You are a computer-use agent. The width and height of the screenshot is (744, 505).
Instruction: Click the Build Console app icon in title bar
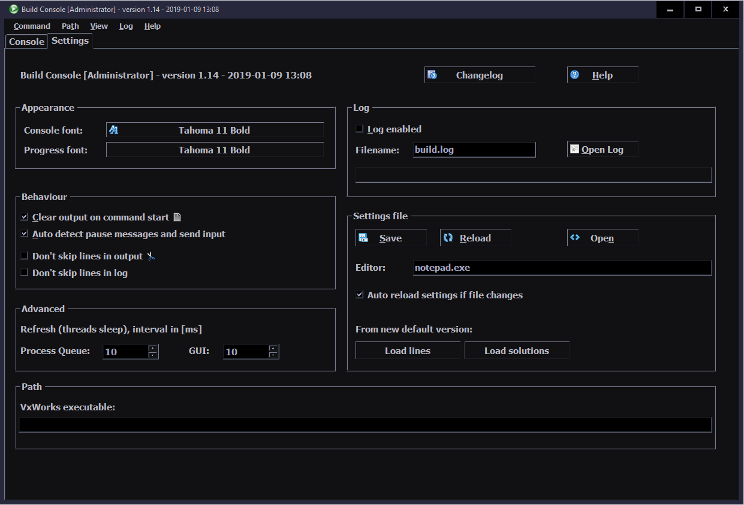click(13, 9)
